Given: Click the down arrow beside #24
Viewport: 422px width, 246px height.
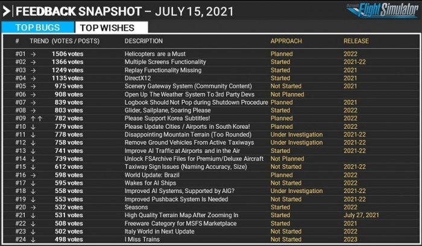Looking at the screenshot, I should (33, 239).
